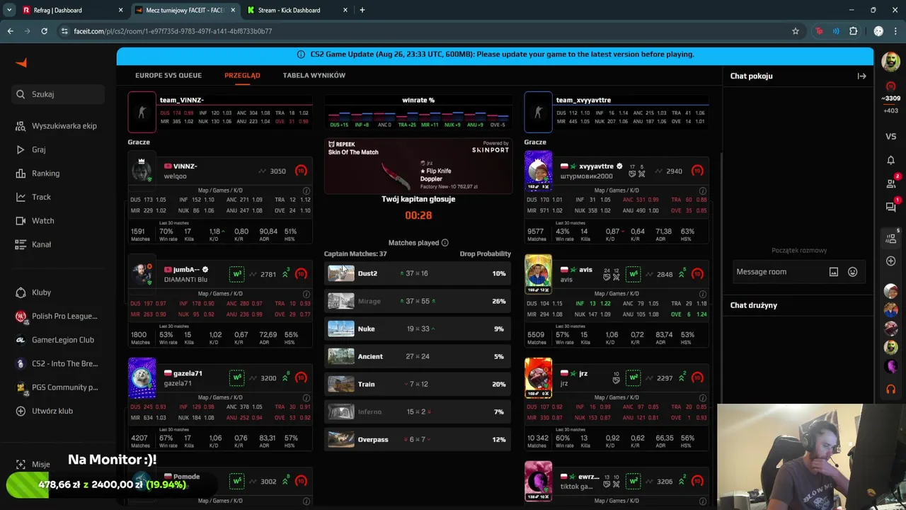906x510 pixels.
Task: Open the profile avatar at top right
Action: tap(890, 61)
